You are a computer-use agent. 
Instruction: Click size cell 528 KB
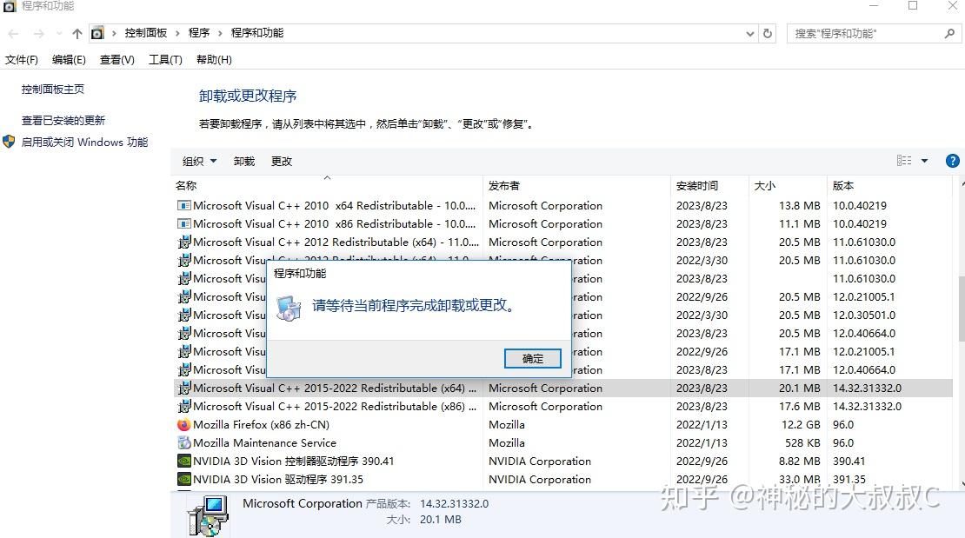click(802, 442)
